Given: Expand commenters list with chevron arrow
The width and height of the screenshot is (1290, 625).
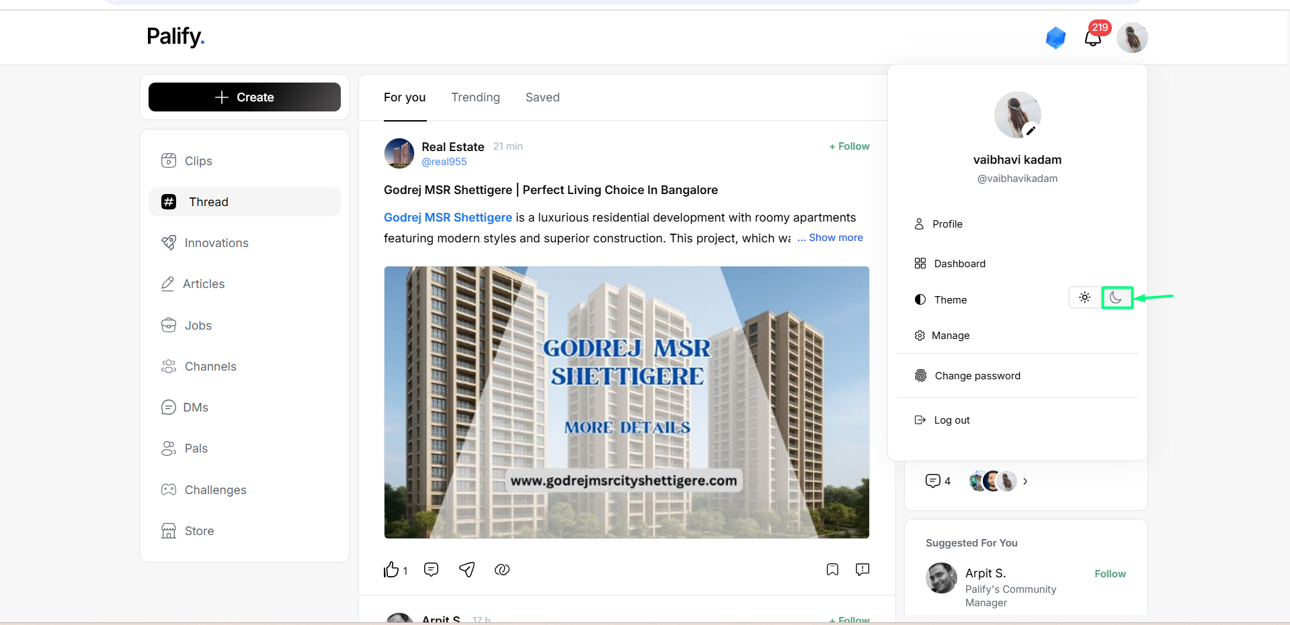Looking at the screenshot, I should tap(1025, 481).
